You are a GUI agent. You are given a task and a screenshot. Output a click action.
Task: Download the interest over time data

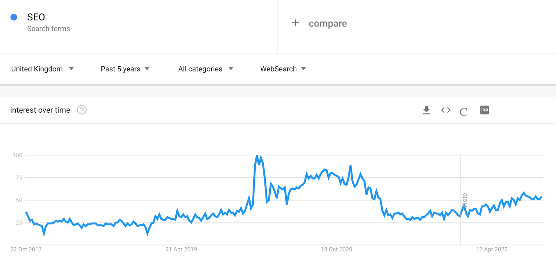pos(426,110)
